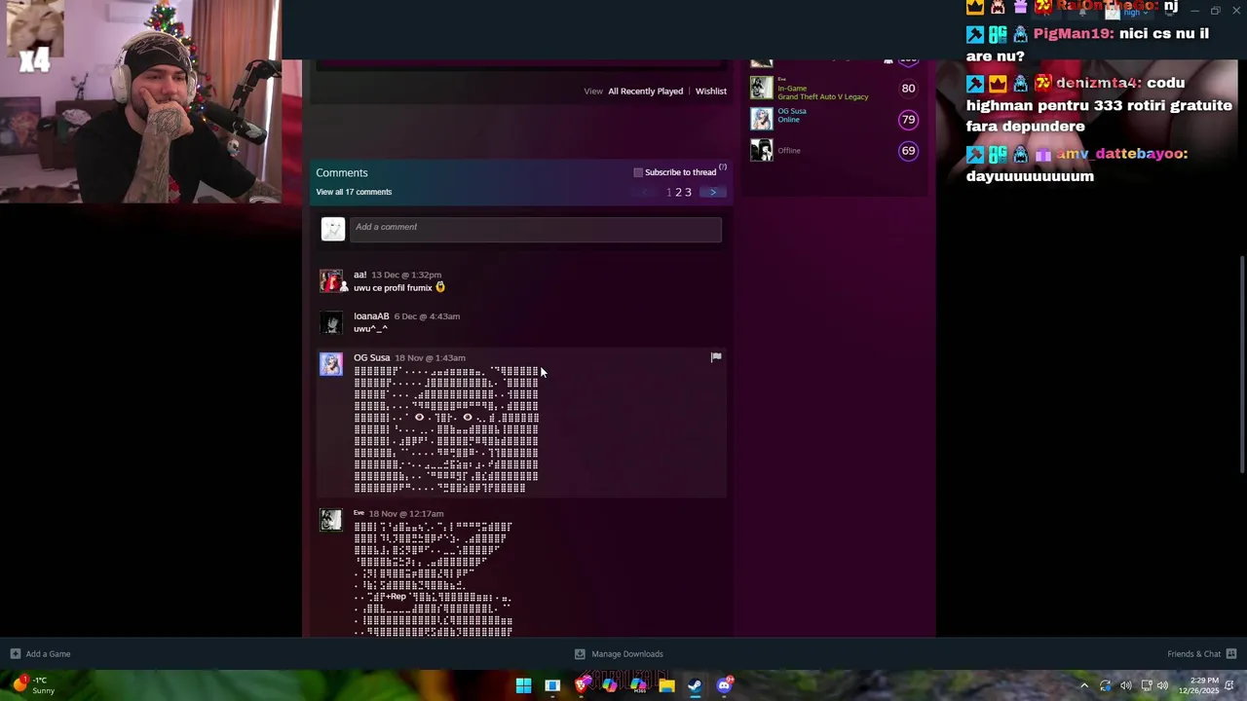Screen dimensions: 1247x701
Task: Open avatar of friend playing GTA V
Action: 761,88
